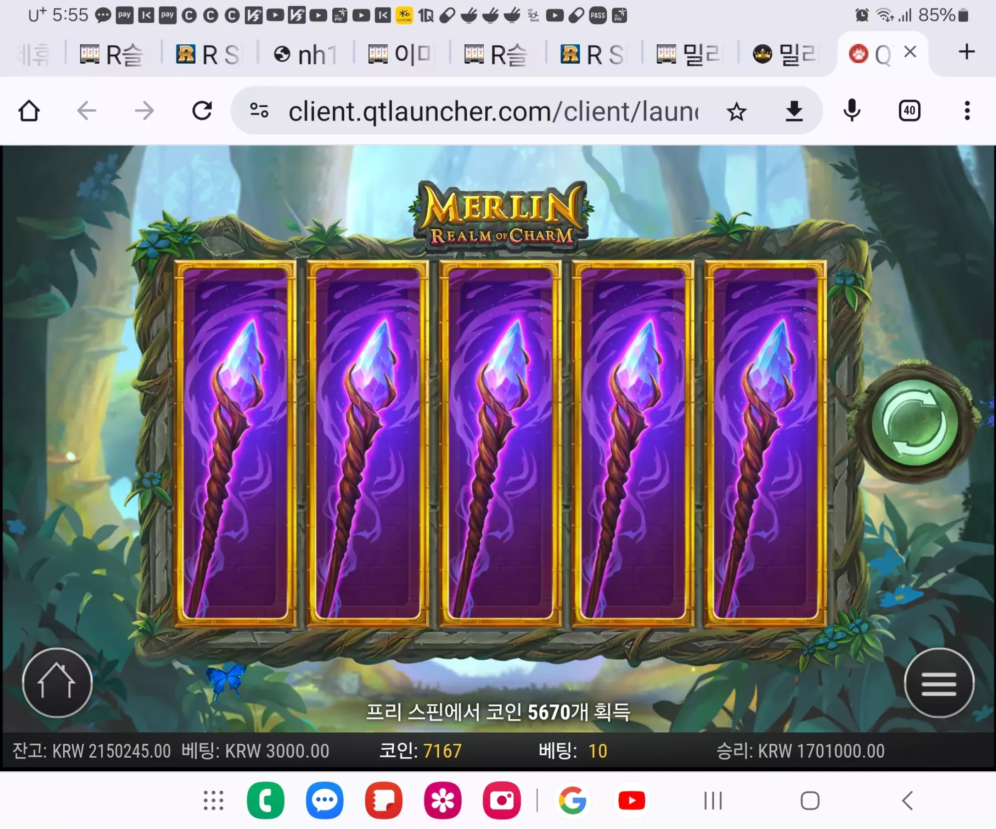
Task: Tap the win amount '승리: KRW 1701000.00'
Action: [801, 751]
